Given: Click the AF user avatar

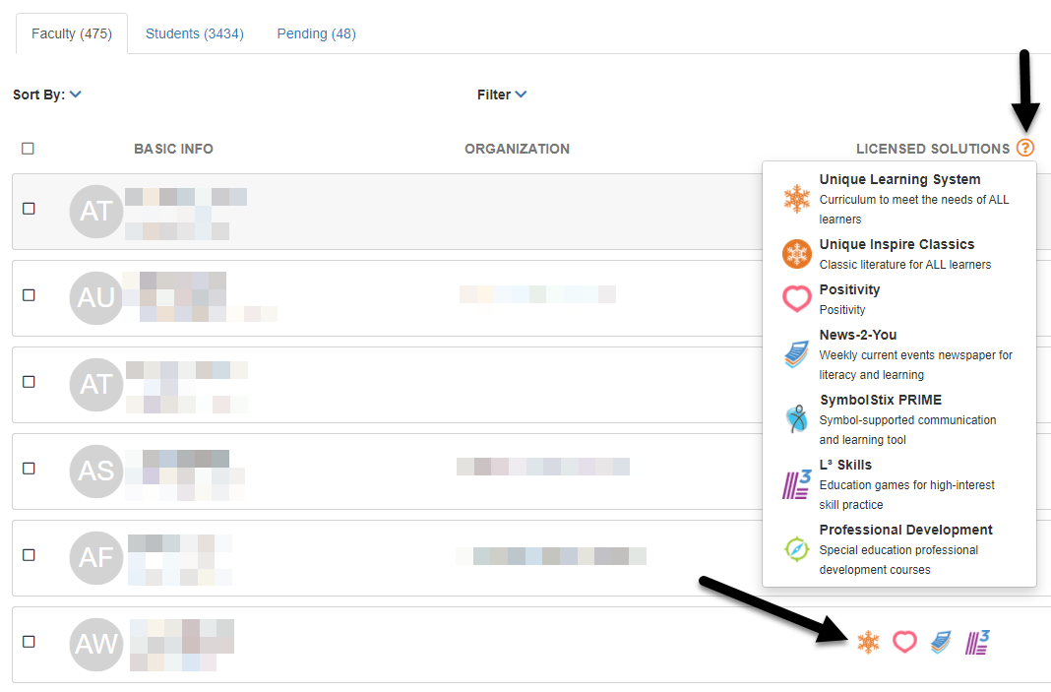Looking at the screenshot, I should coord(96,558).
